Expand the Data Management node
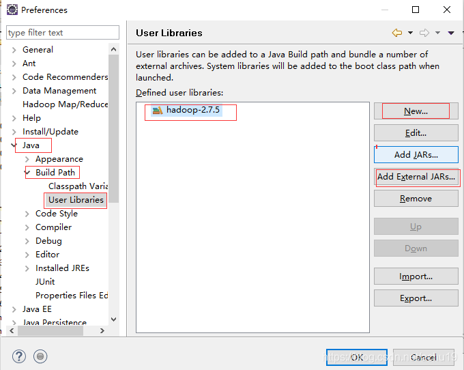The width and height of the screenshot is (464, 370). click(14, 91)
